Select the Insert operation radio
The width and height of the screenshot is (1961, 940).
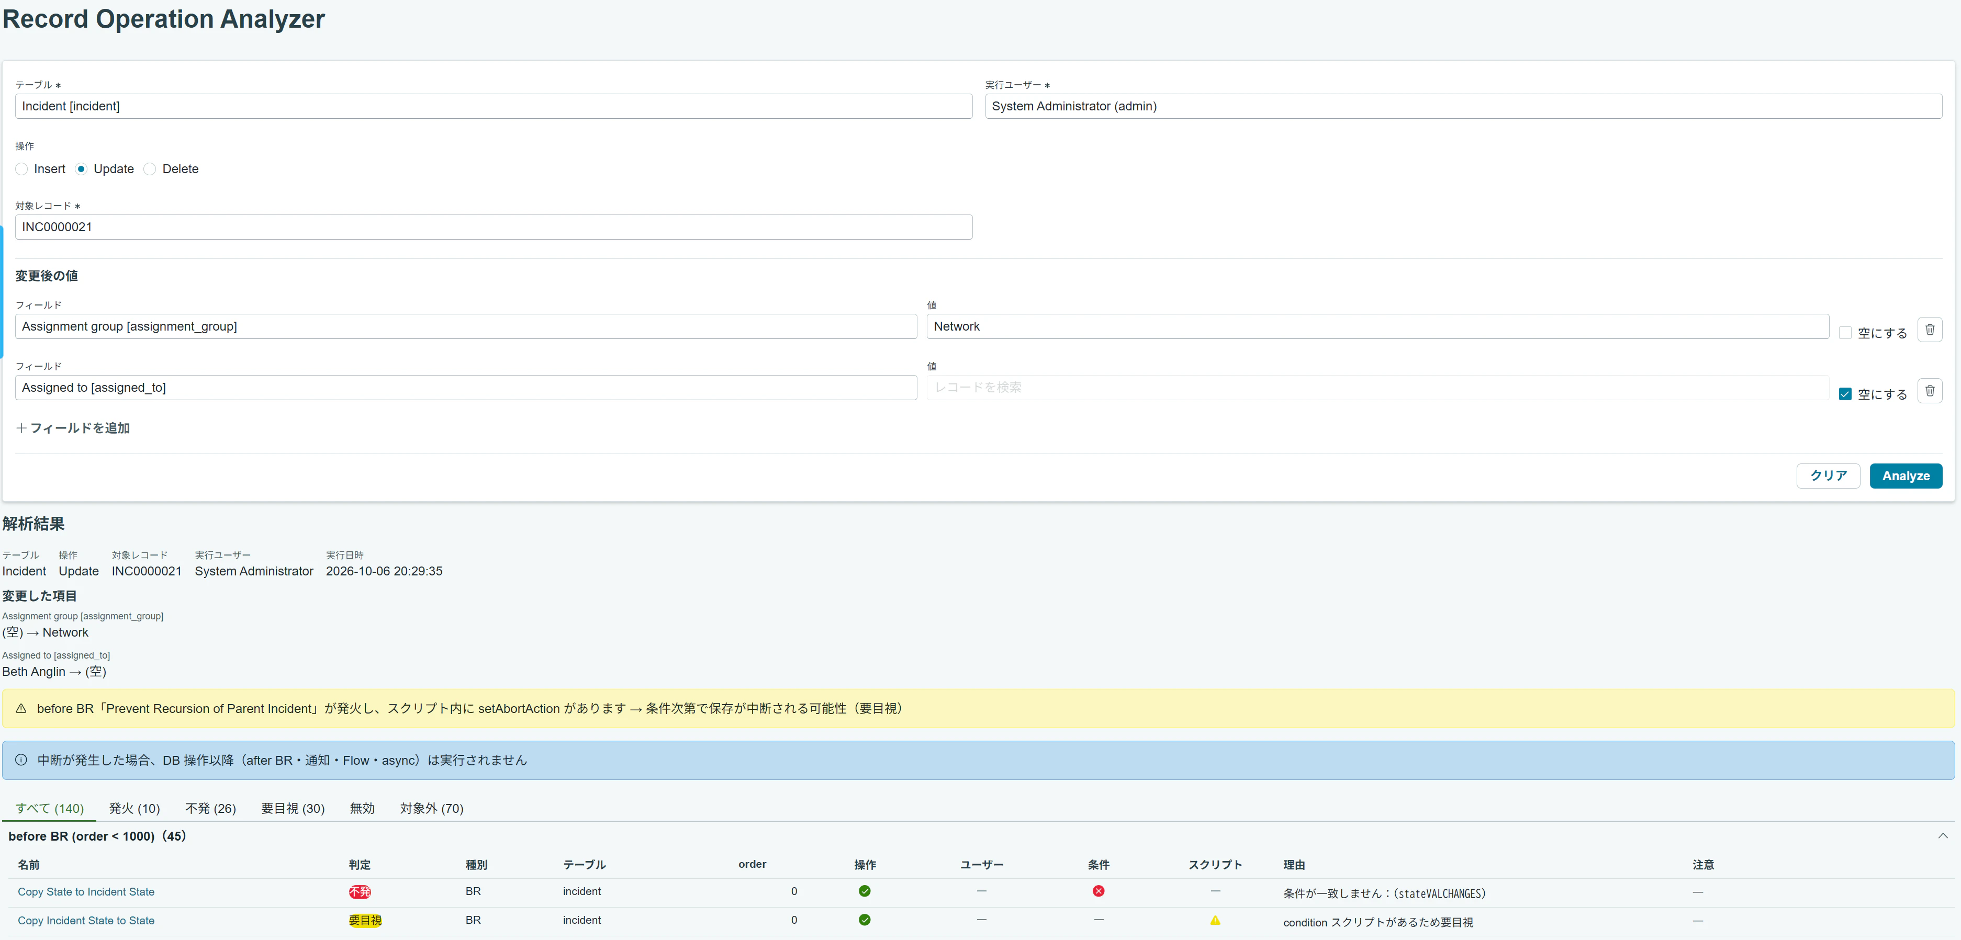coord(21,169)
